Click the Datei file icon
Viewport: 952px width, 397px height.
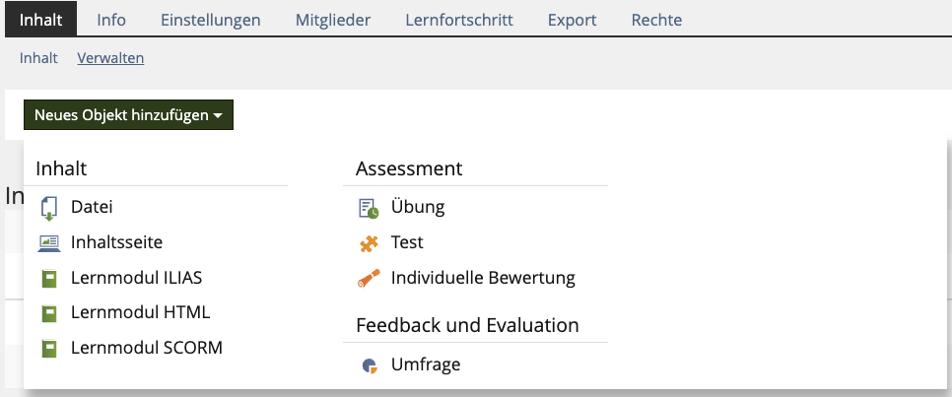tap(48, 208)
